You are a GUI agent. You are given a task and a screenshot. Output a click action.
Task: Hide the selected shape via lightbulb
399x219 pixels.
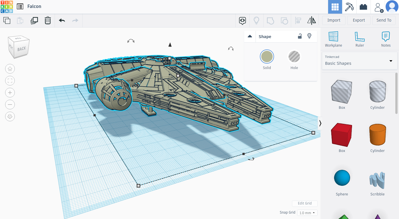(x=309, y=36)
